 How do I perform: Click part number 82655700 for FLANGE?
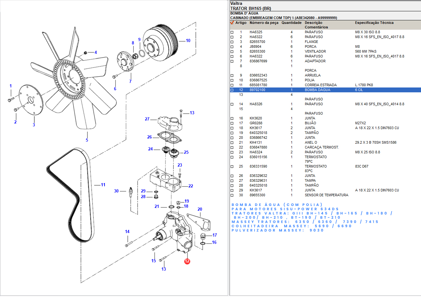[x=257, y=42]
